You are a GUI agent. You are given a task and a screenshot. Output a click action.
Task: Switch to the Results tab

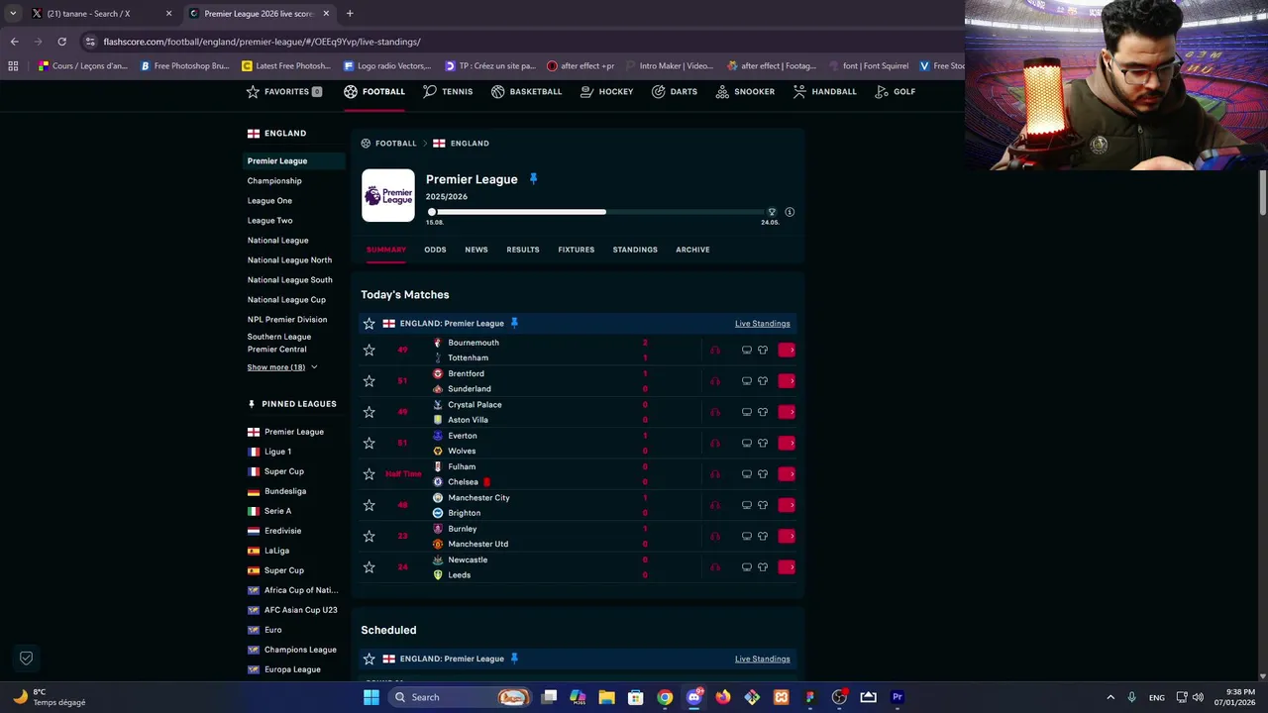tap(523, 250)
